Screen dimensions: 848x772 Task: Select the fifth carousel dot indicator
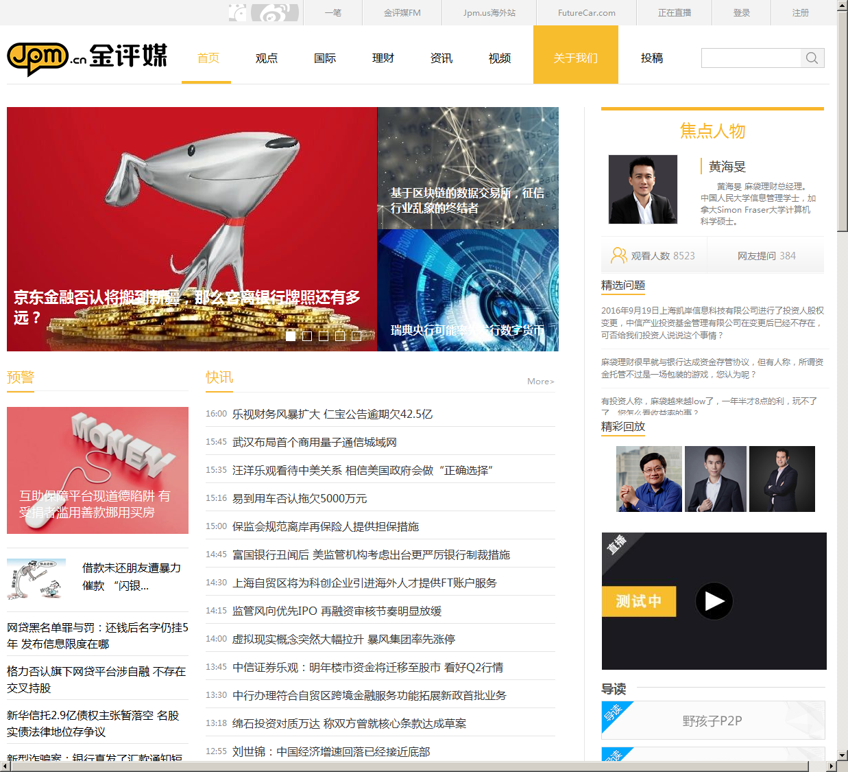coord(356,336)
